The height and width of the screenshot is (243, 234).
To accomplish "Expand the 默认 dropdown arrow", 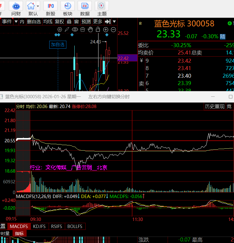I will pos(38,6).
